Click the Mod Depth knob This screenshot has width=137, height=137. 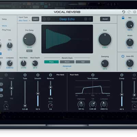[x=35, y=63]
